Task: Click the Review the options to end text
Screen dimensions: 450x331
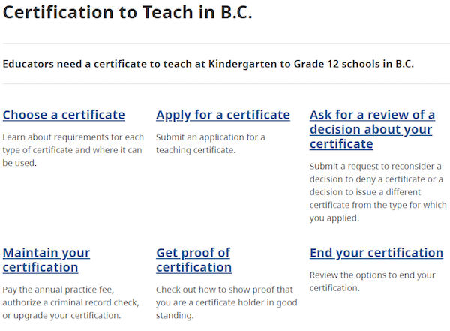Action: click(x=372, y=281)
